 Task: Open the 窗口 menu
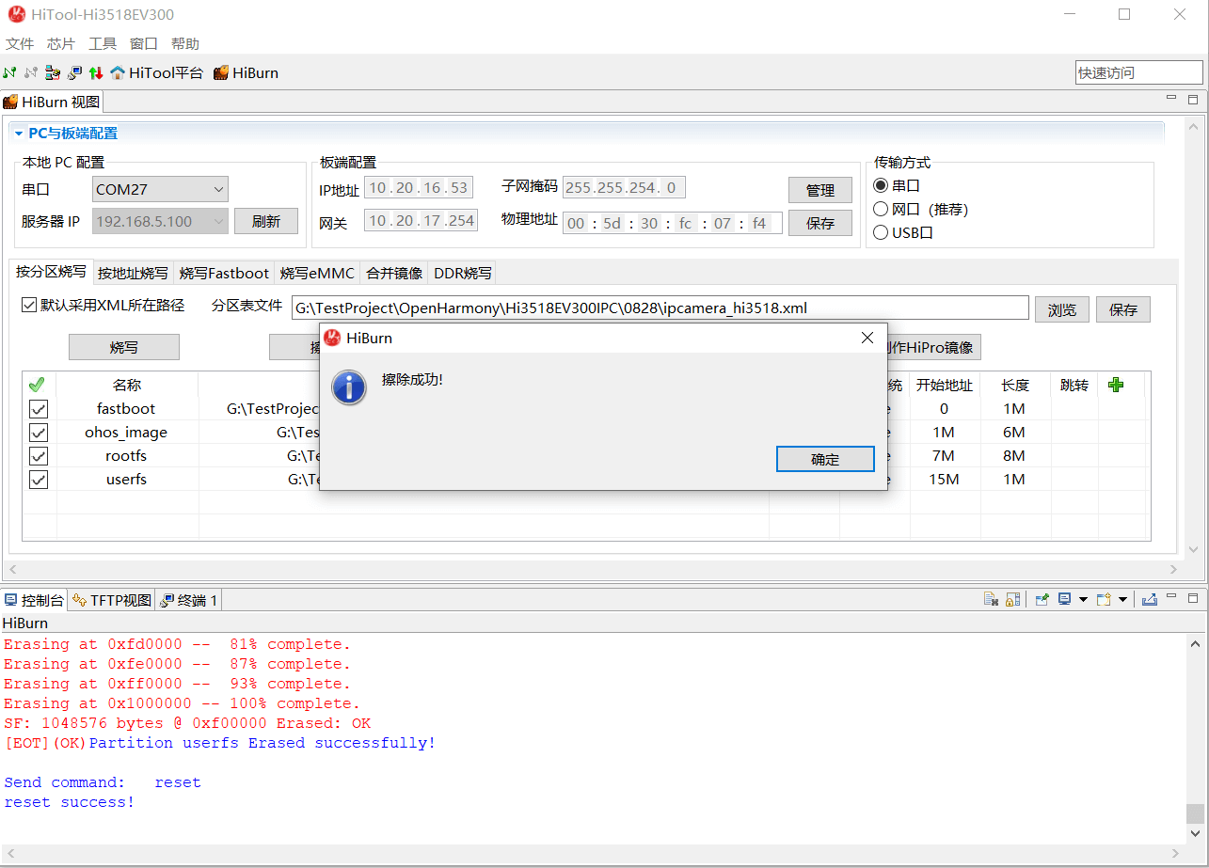[144, 44]
